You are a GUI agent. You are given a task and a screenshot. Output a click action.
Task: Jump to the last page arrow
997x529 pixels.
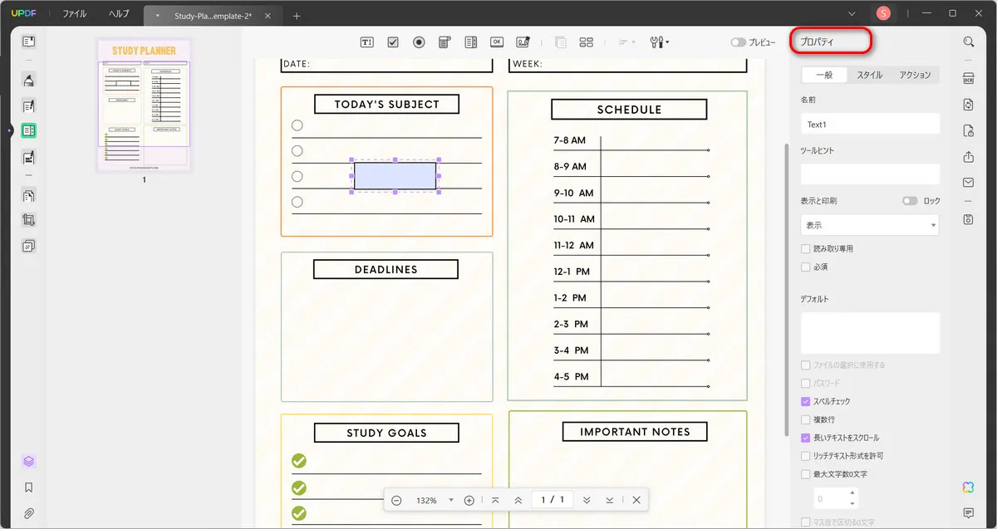[x=610, y=500]
